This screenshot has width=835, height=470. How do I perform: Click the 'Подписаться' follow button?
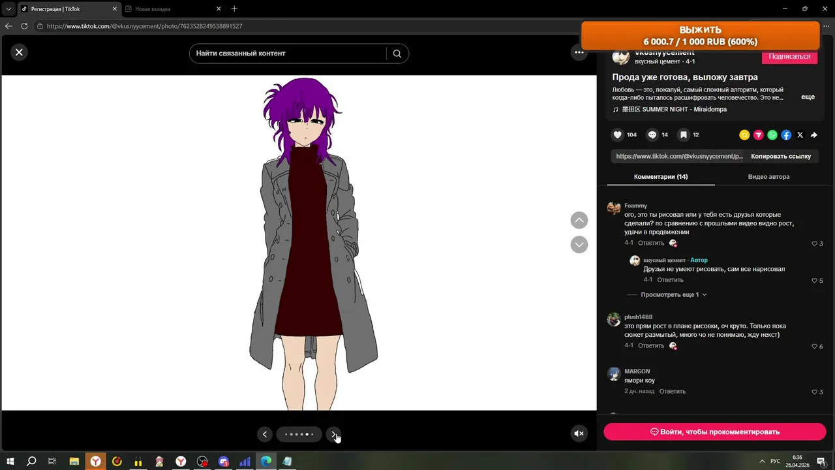pos(789,57)
